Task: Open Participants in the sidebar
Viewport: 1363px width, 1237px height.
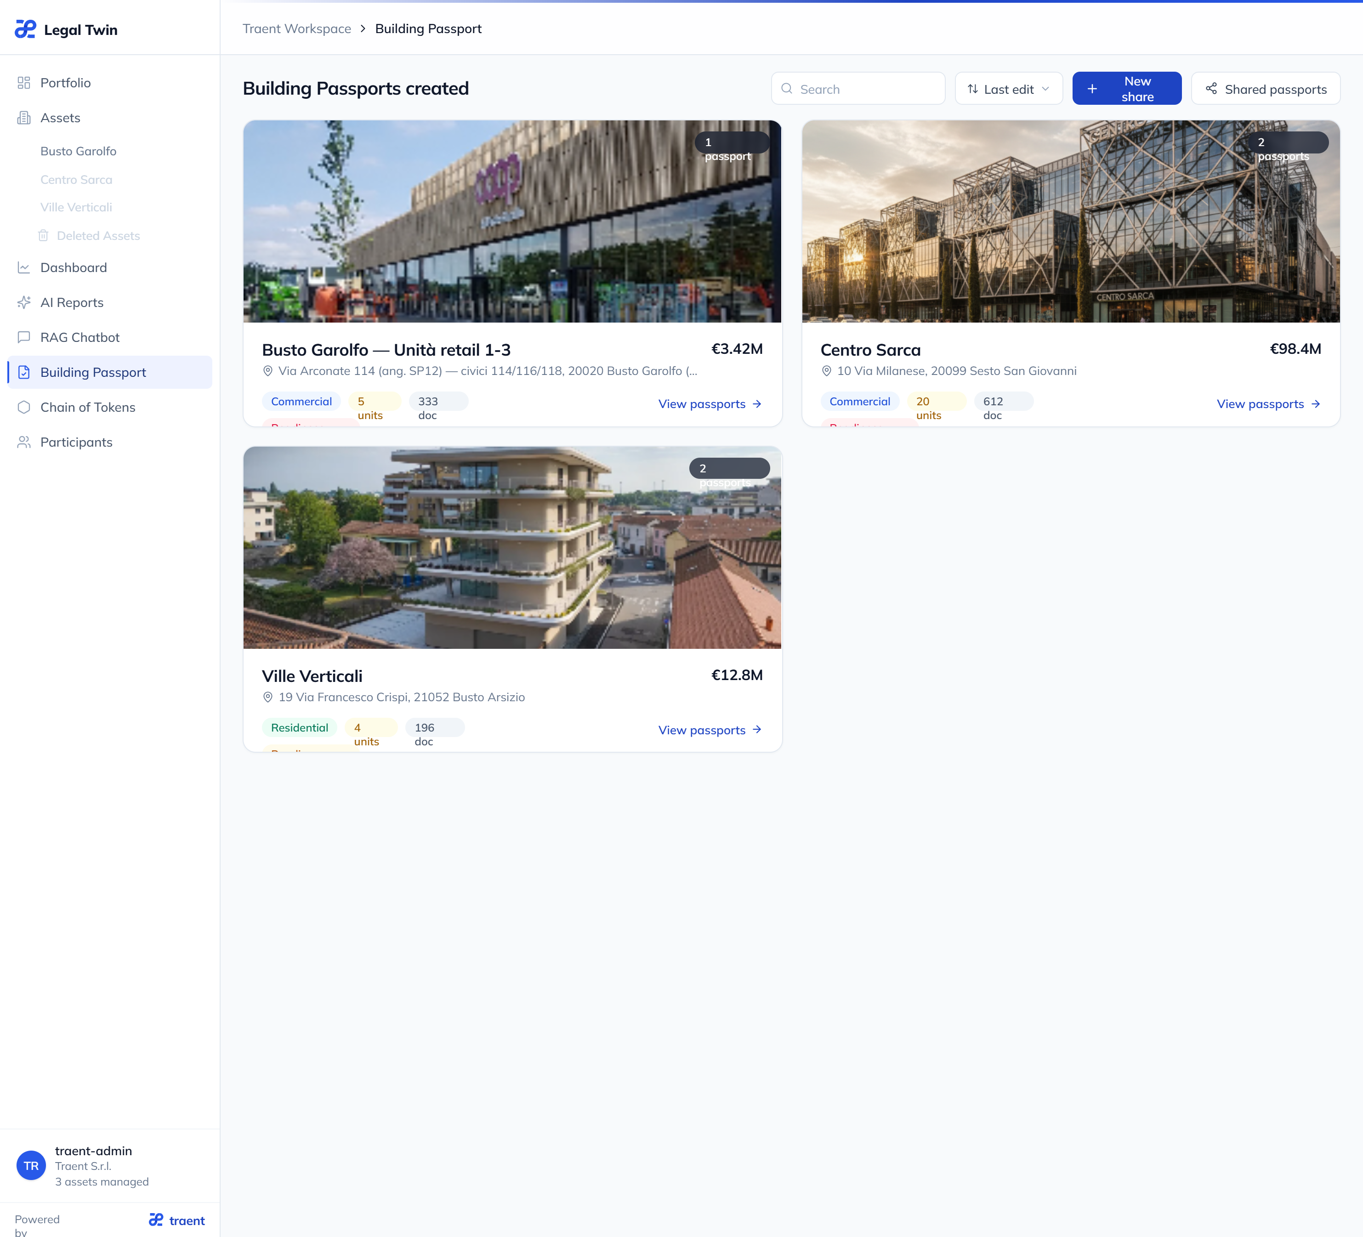Action: (x=109, y=442)
